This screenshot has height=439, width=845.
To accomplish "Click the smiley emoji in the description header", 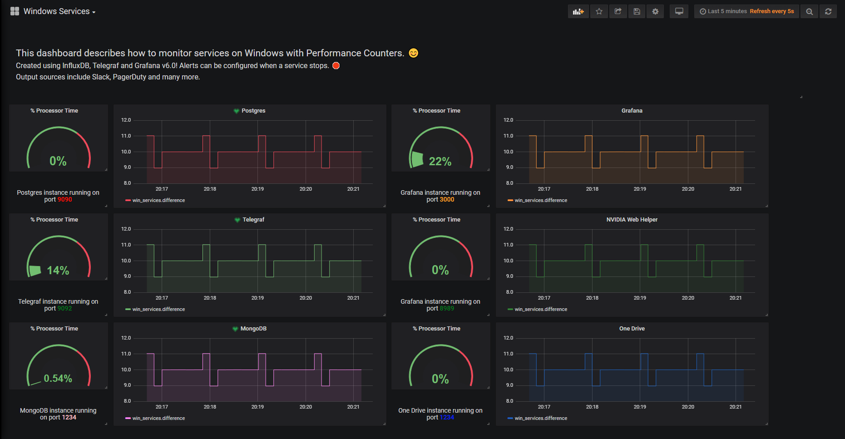I will point(413,53).
